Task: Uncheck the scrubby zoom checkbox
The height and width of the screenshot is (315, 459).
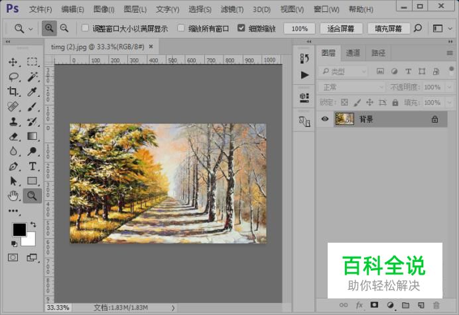Action: point(241,28)
